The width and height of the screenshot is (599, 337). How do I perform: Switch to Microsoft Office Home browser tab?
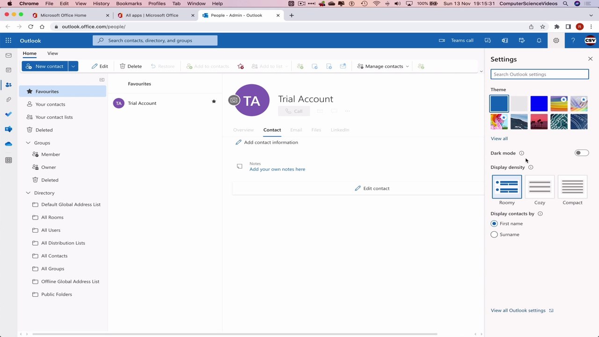tap(63, 15)
